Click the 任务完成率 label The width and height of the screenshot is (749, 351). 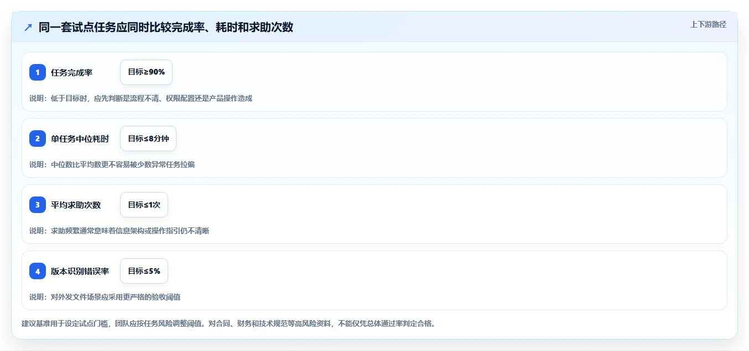71,72
